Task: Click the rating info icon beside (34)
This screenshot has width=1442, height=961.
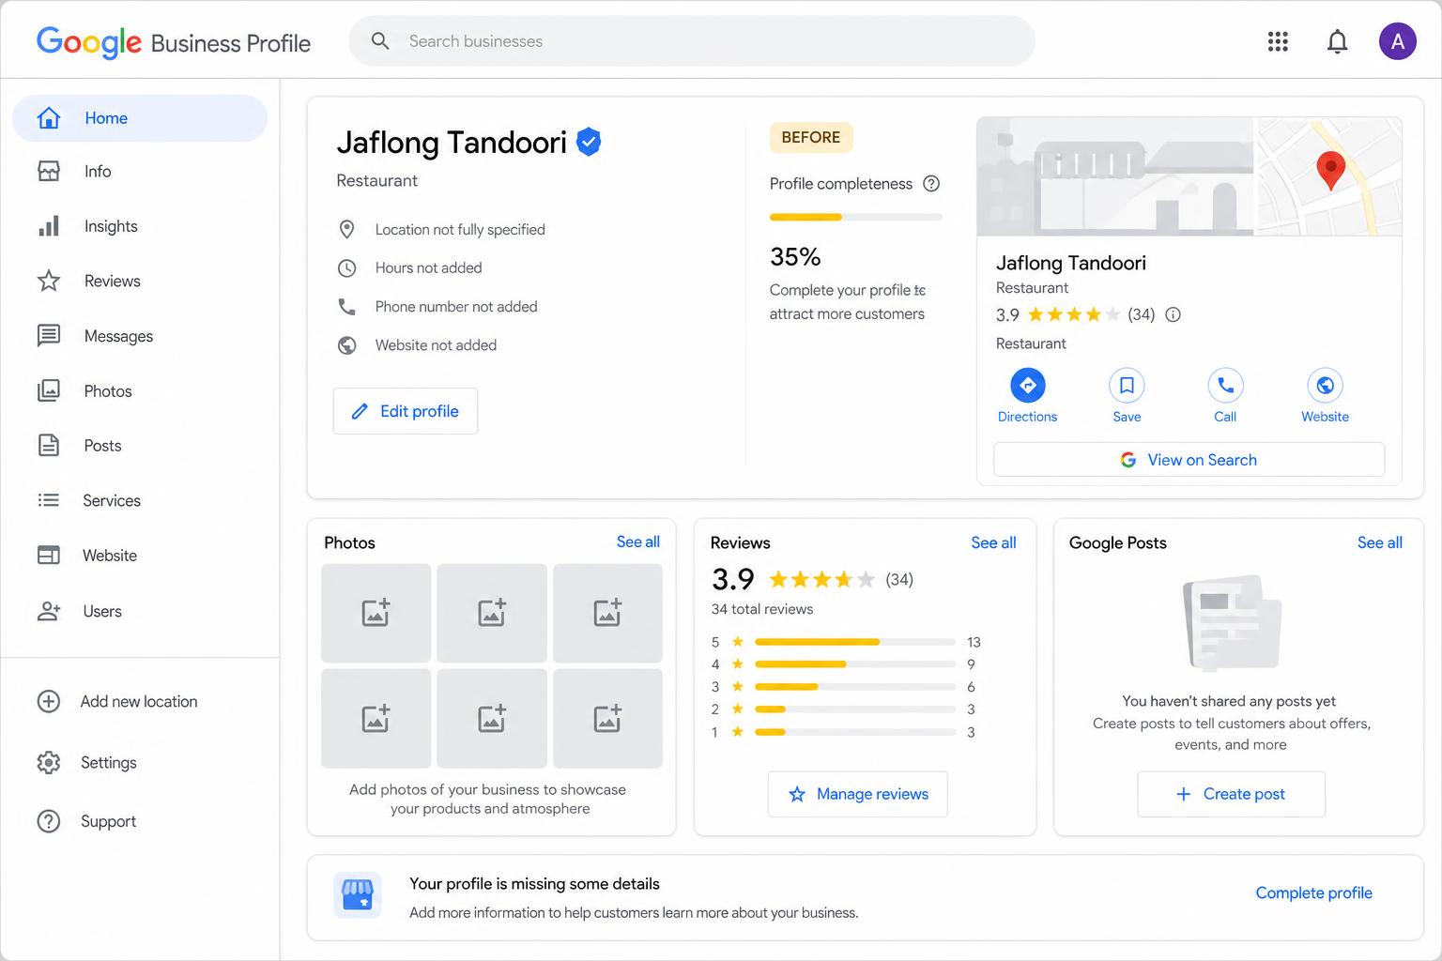Action: (x=1173, y=314)
